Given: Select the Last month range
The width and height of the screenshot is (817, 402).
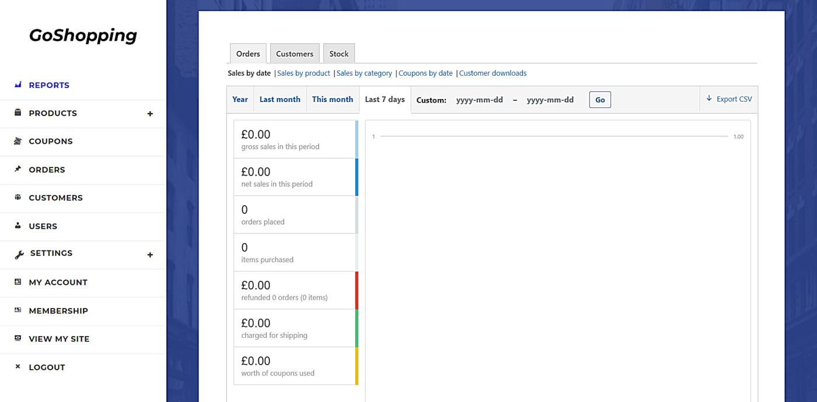Looking at the screenshot, I should (280, 100).
